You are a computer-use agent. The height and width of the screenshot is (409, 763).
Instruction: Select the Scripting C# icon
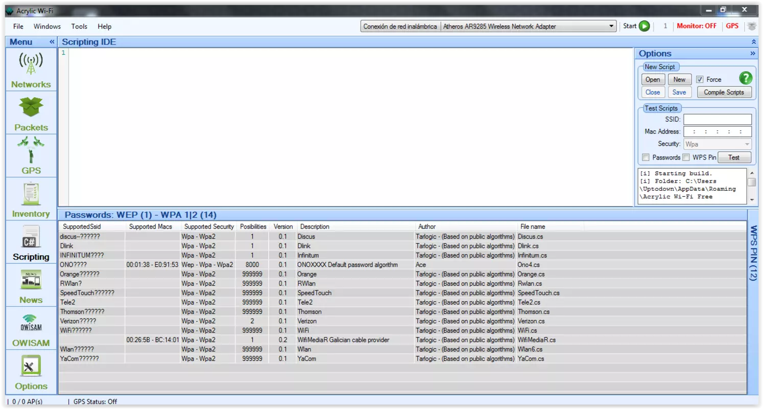tap(31, 237)
